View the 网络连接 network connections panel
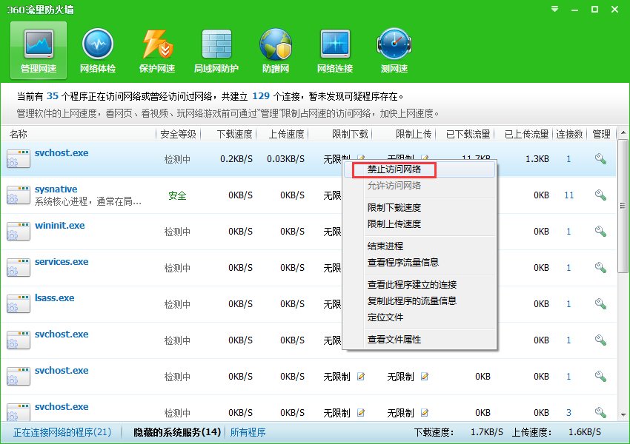The width and height of the screenshot is (630, 444). (x=334, y=49)
